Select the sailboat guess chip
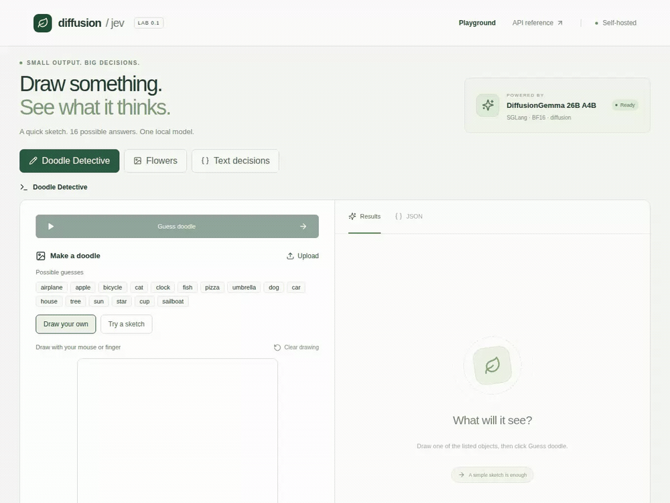Image resolution: width=670 pixels, height=503 pixels. [x=173, y=302]
